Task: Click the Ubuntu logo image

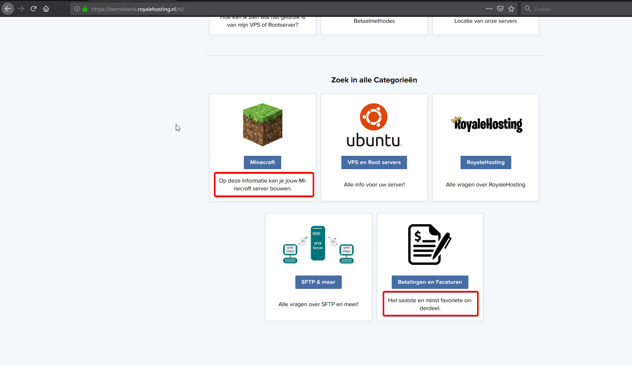Action: (374, 125)
